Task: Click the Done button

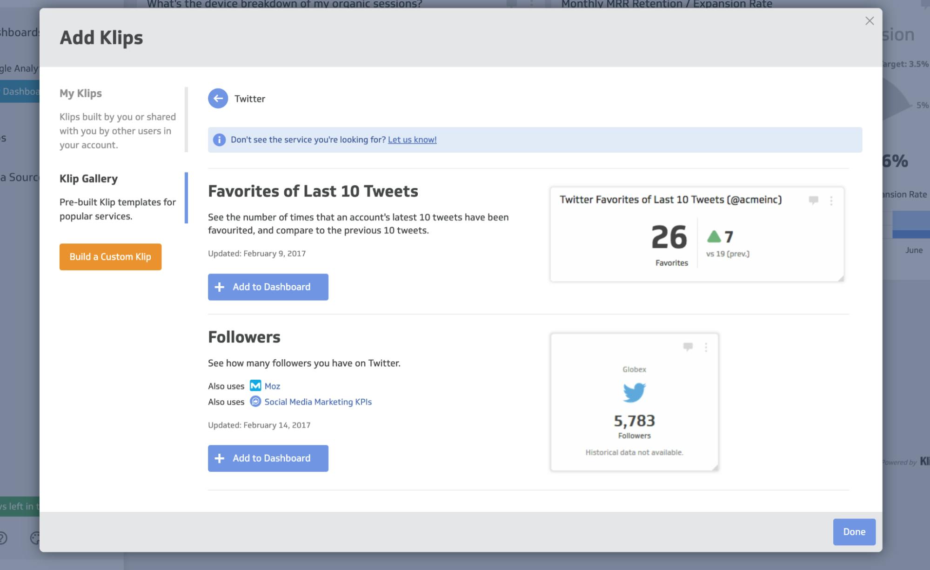Action: point(854,532)
